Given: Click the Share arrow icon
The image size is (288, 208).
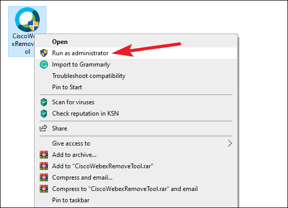Looking at the screenshot, I should (x=43, y=128).
